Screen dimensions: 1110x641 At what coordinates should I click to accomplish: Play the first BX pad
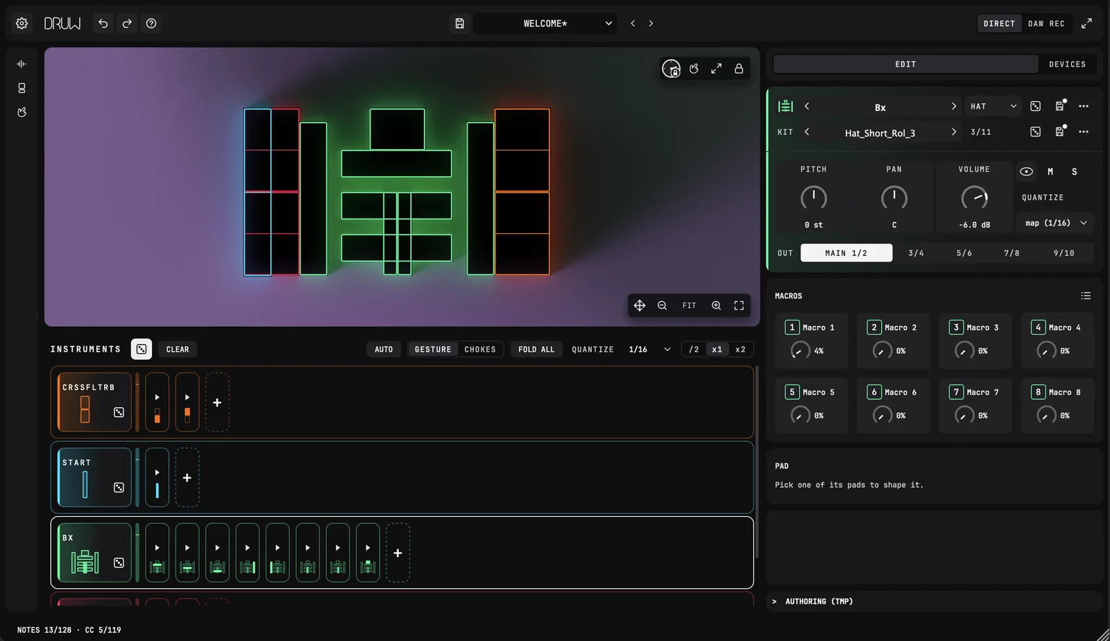click(157, 548)
